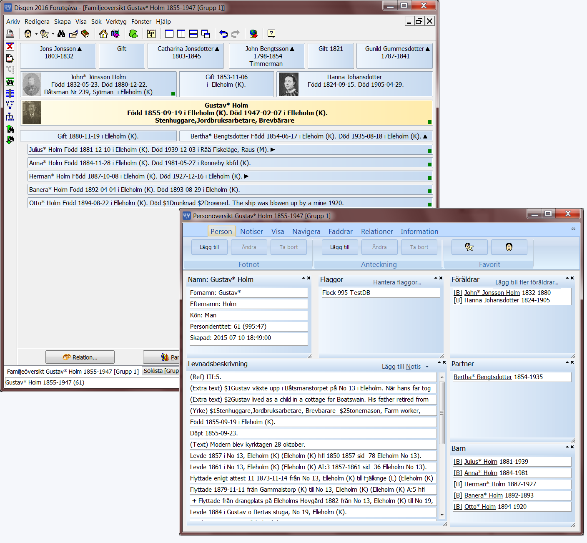Click the red X icon in left sidebar
This screenshot has width=587, height=543.
[10, 47]
